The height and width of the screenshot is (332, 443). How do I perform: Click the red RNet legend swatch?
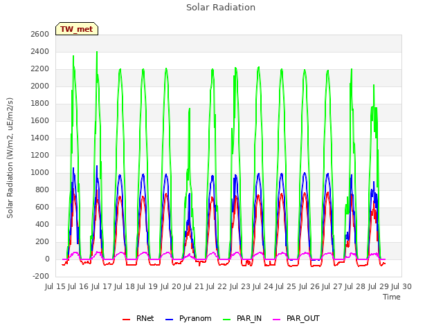click(x=126, y=320)
